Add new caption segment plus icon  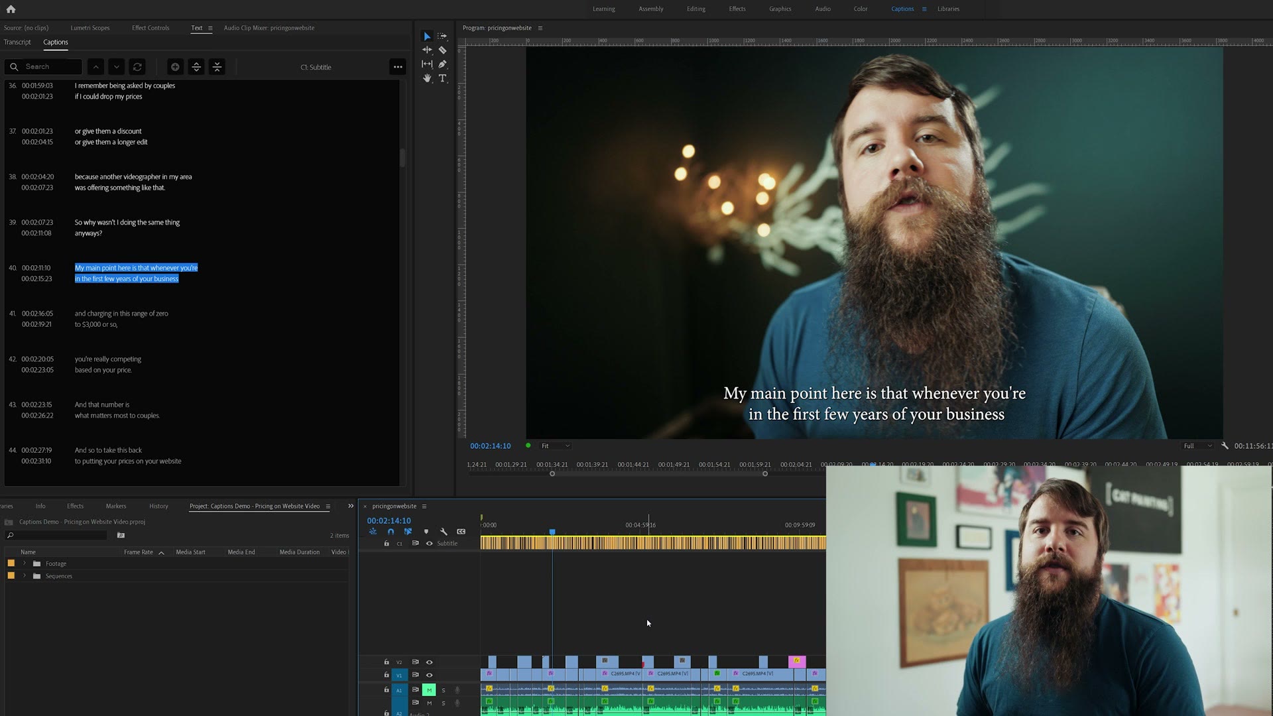(175, 67)
